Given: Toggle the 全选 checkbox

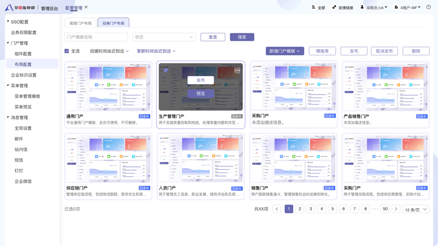Looking at the screenshot, I should tap(67, 51).
